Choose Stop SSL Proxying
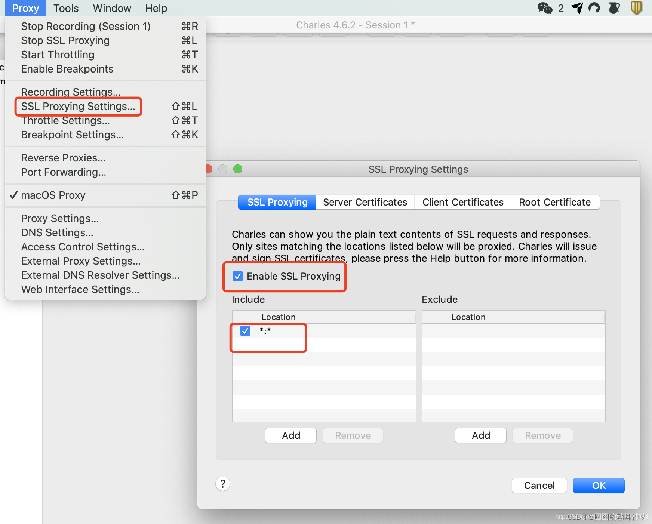The height and width of the screenshot is (524, 652). tap(105, 40)
